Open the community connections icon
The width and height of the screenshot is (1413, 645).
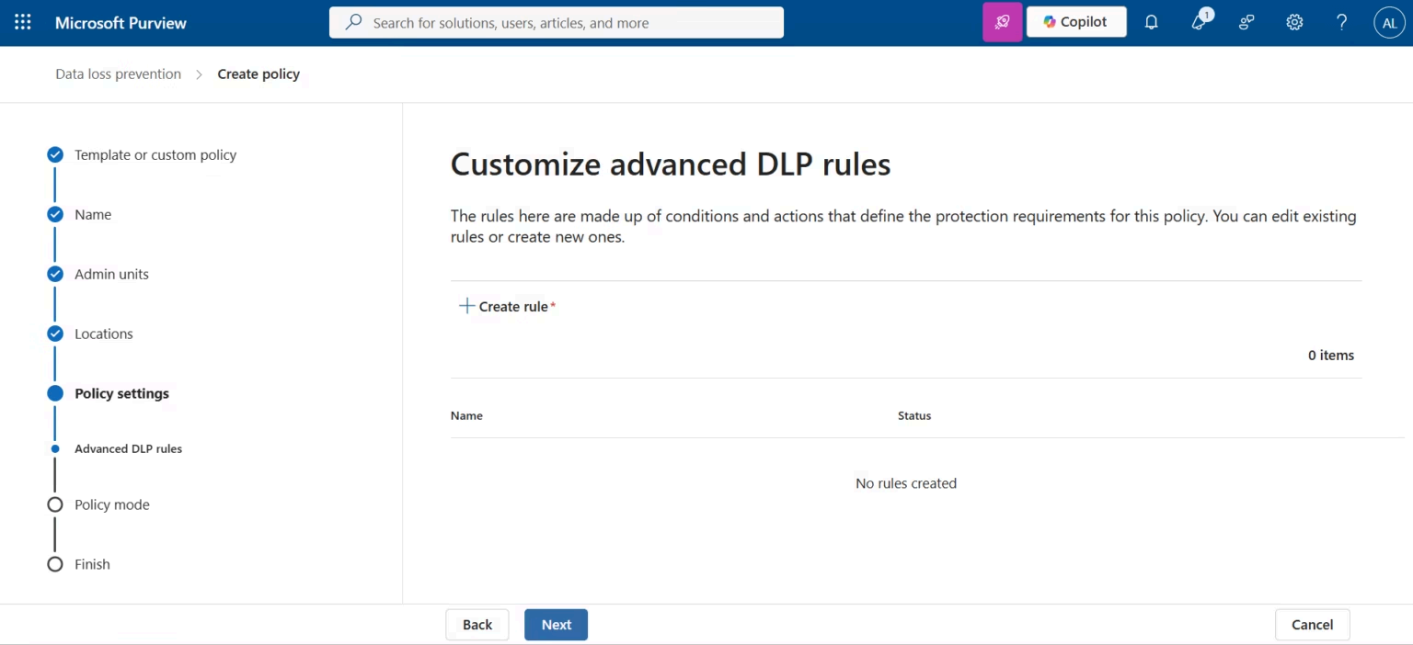tap(1246, 22)
